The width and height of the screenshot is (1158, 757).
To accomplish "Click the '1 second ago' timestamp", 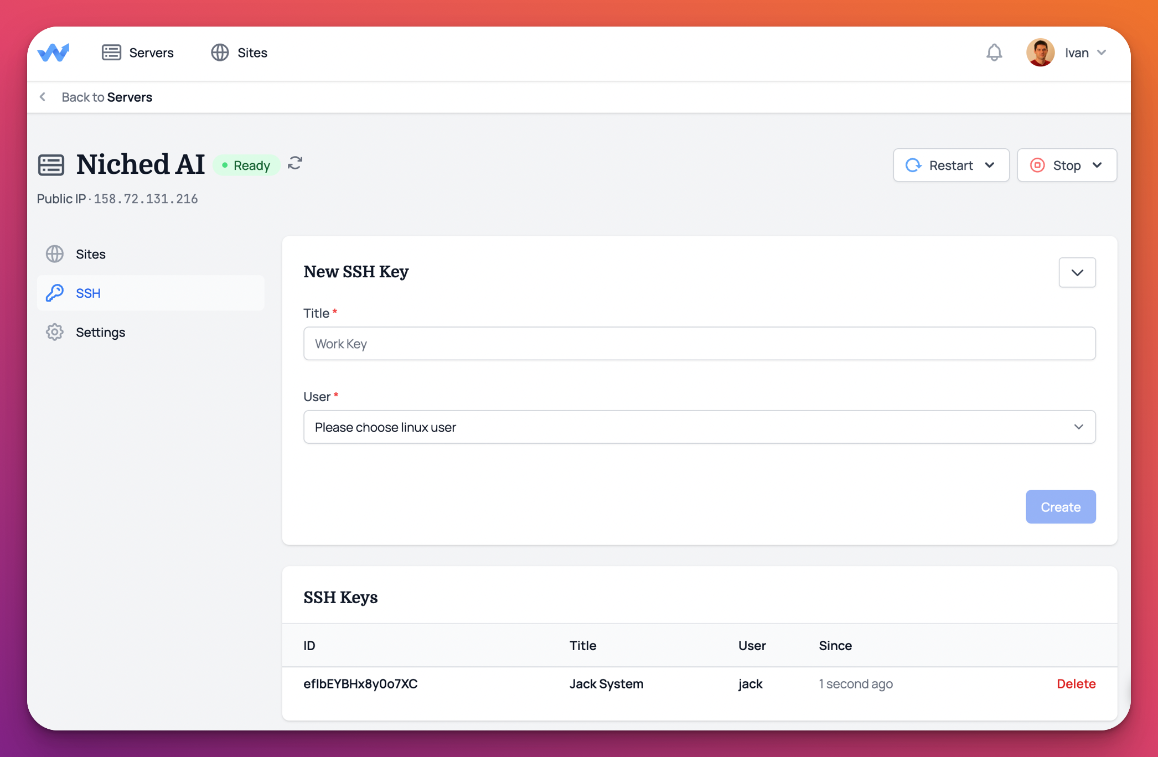I will pyautogui.click(x=856, y=684).
